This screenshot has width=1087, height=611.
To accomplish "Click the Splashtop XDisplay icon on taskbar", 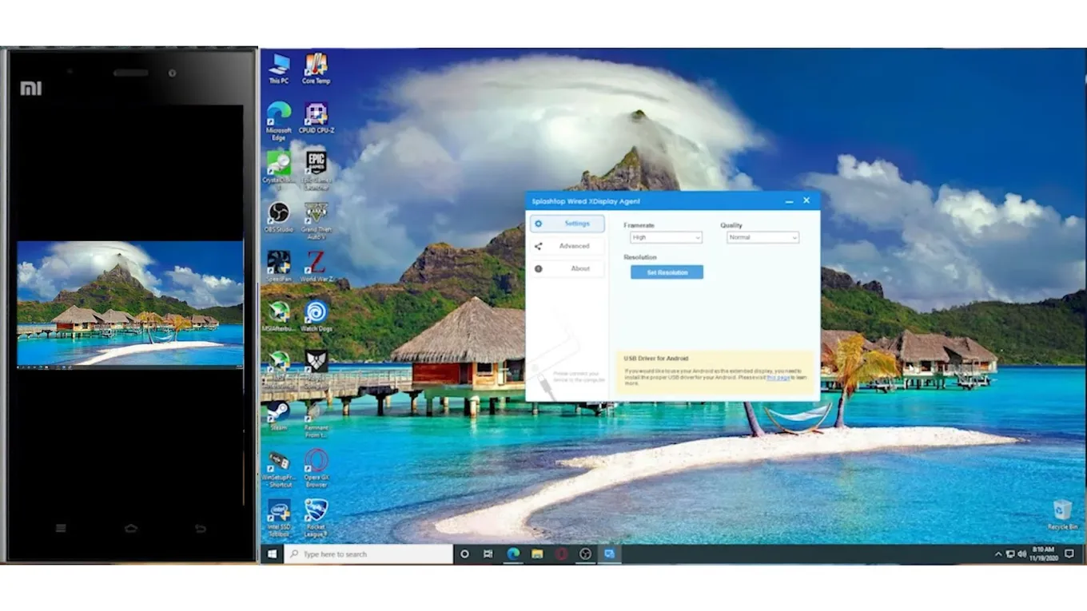I will (x=610, y=553).
